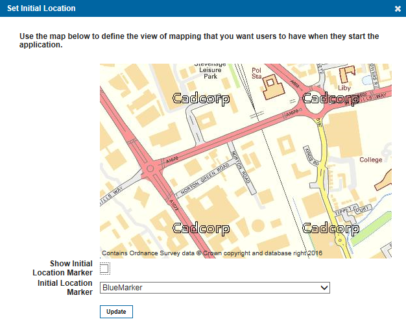
Task: Click the Liby label on map
Action: pos(344,88)
